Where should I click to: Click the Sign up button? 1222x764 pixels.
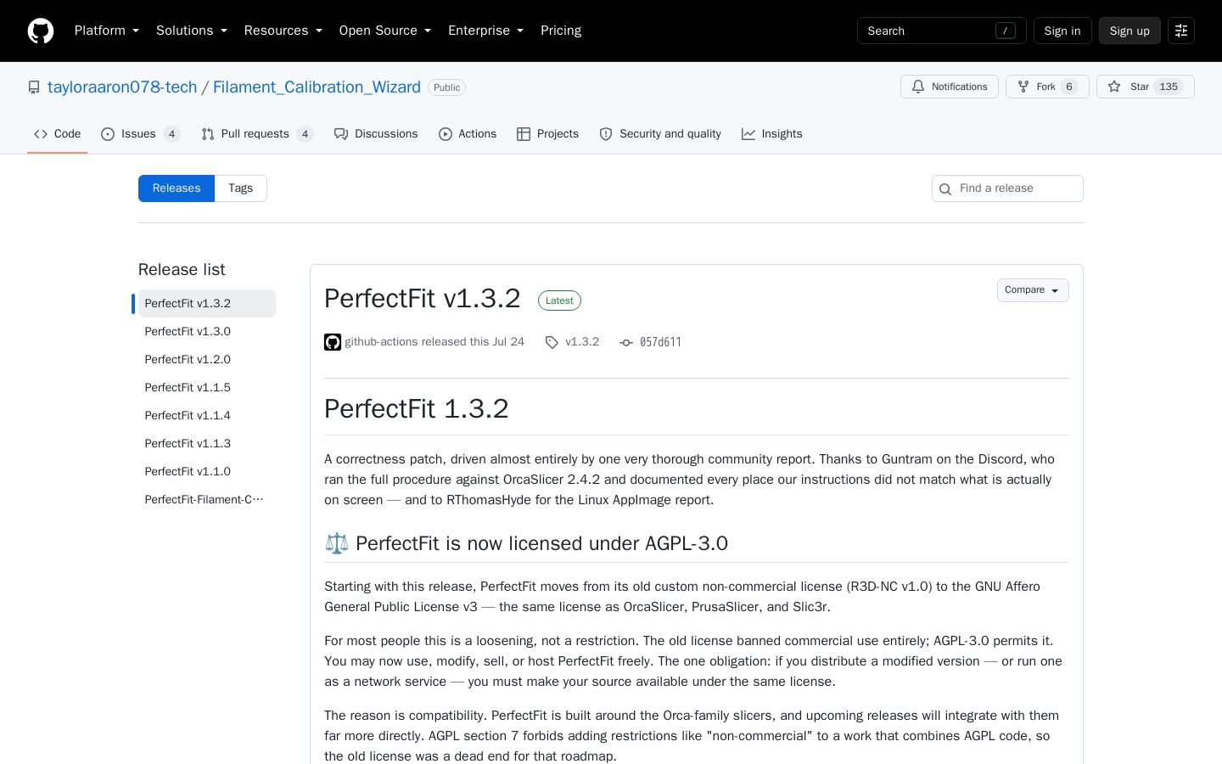tap(1130, 31)
